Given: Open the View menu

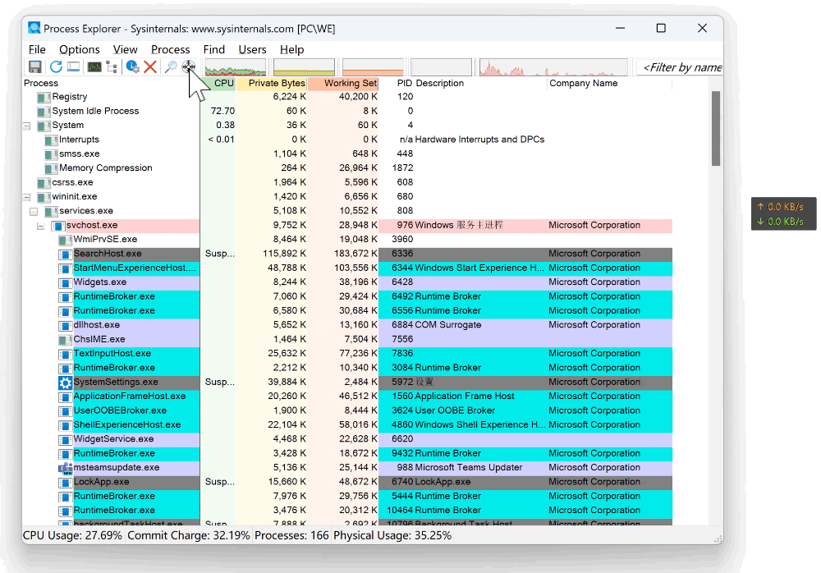Looking at the screenshot, I should [x=125, y=49].
